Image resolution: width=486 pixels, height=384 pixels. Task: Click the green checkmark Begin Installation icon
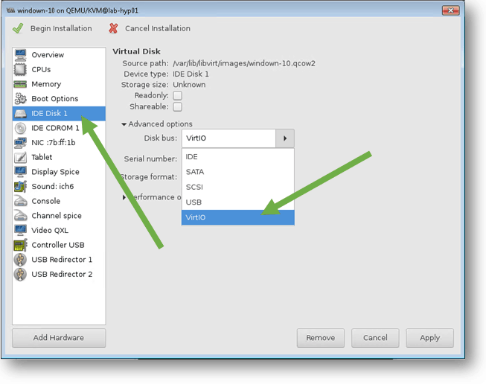pos(18,28)
